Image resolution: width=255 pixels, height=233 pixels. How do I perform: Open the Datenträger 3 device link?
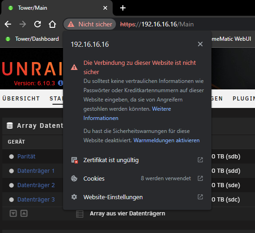pyautogui.click(x=36, y=199)
